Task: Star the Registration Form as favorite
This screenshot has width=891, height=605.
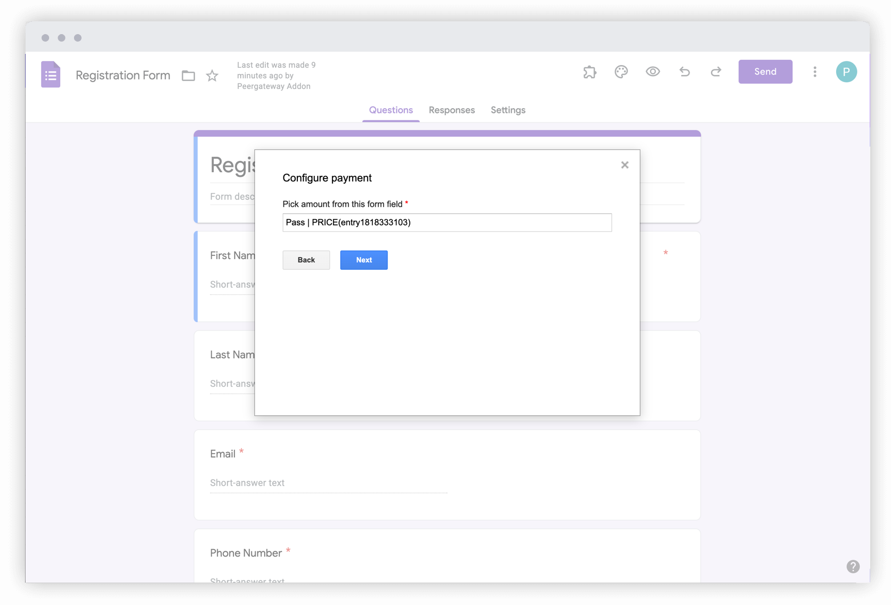Action: (212, 75)
